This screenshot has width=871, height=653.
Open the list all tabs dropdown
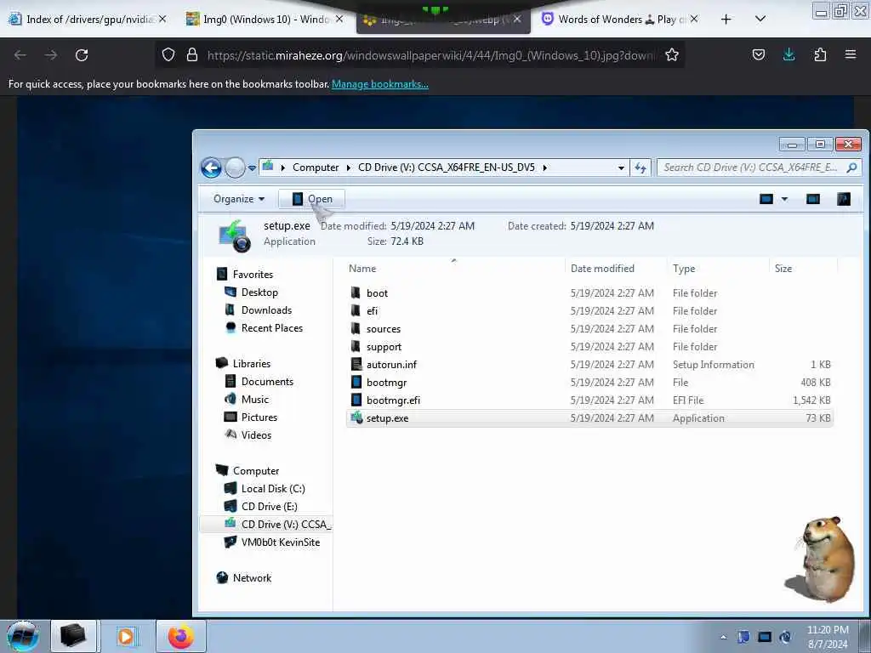point(760,19)
